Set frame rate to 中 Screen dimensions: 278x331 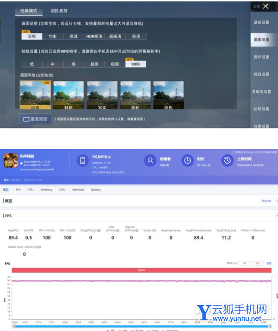52,64
